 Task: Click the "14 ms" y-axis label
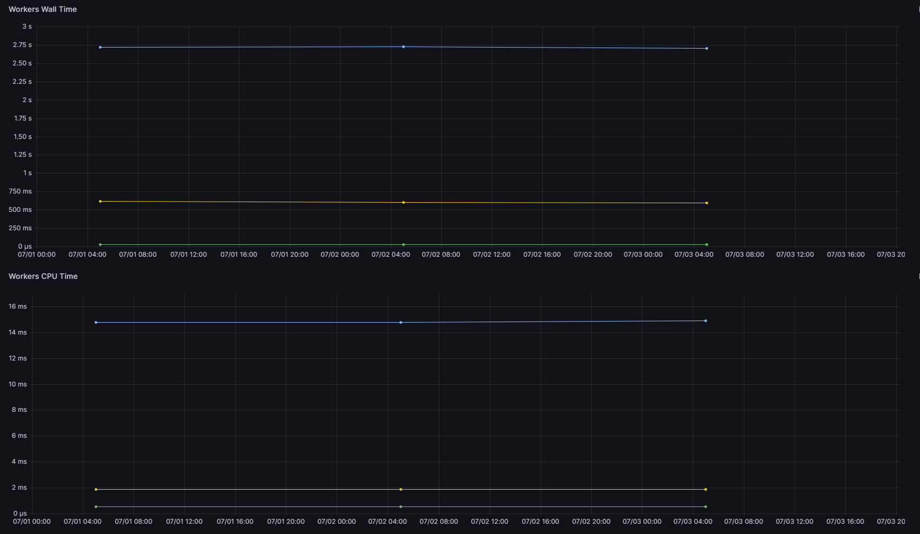(x=18, y=332)
